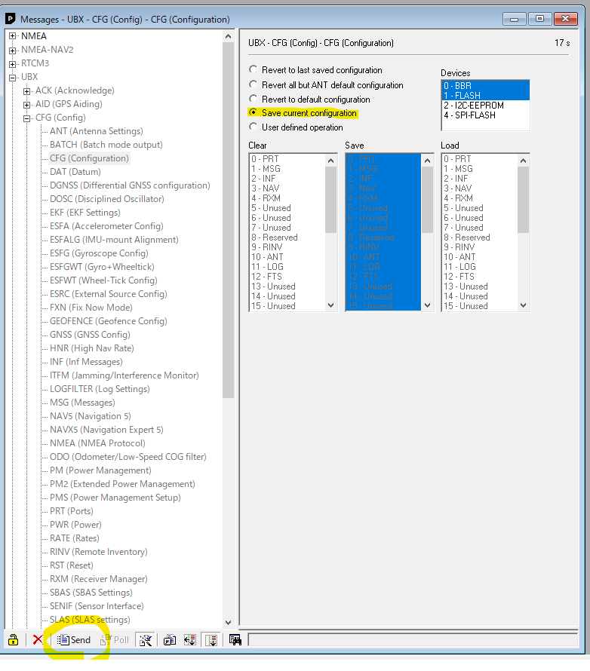The image size is (590, 671).
Task: Open NAV5 (Navigation 5) message
Action: click(x=91, y=416)
